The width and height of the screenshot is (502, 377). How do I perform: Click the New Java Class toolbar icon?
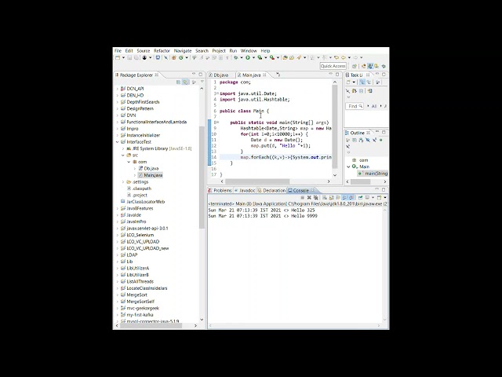tap(181, 57)
